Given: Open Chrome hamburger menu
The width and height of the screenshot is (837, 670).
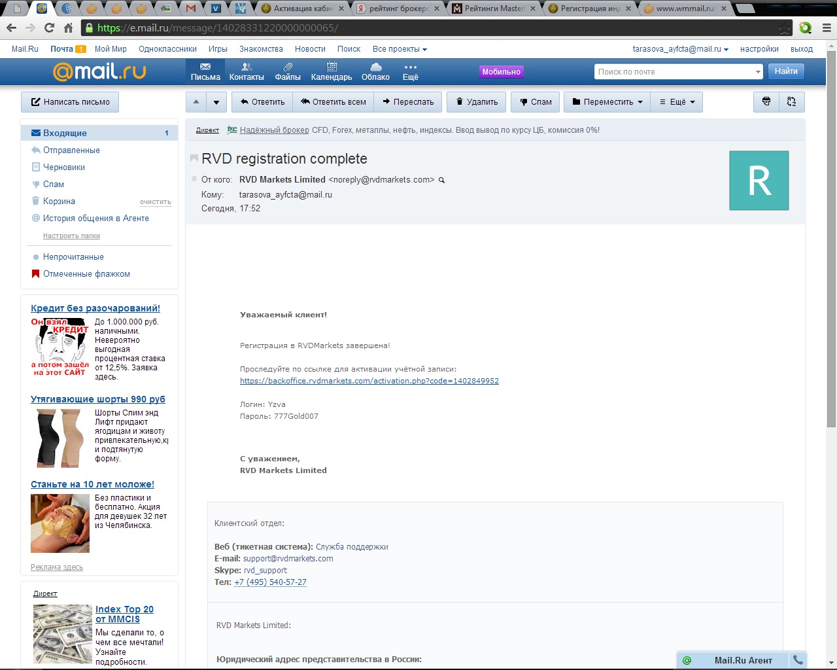Looking at the screenshot, I should point(827,27).
